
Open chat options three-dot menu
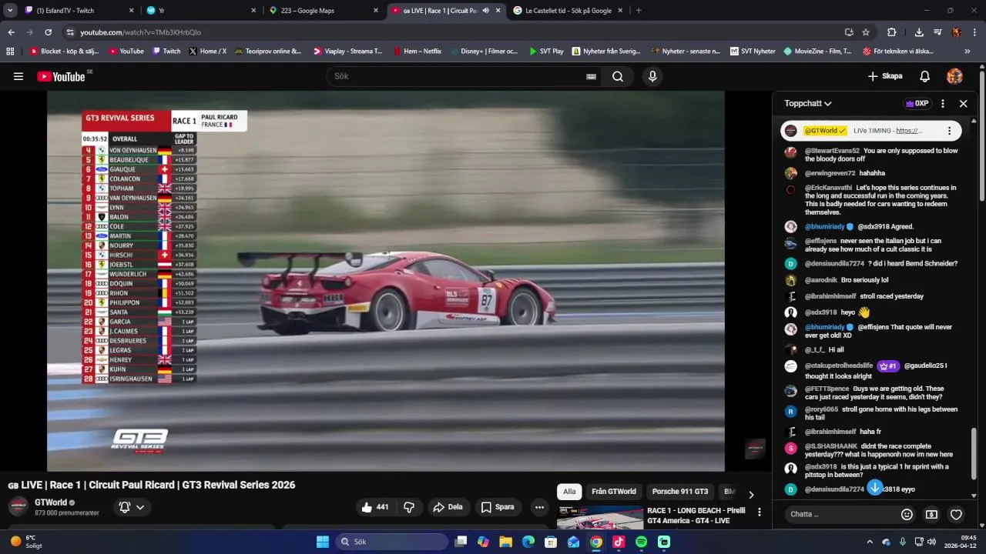(943, 103)
